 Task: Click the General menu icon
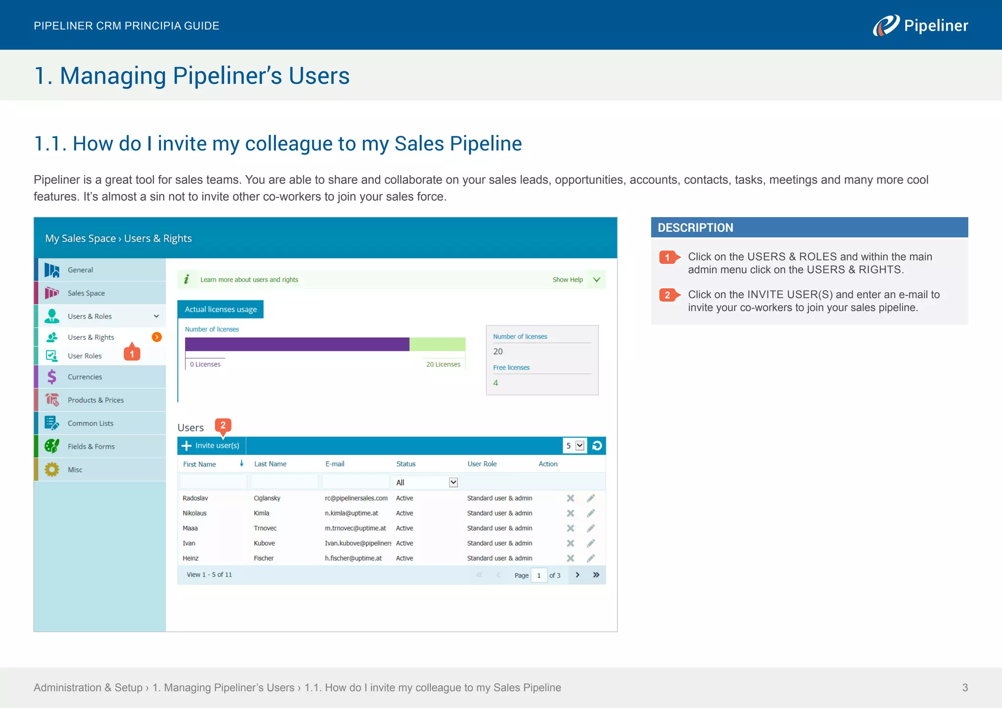coord(52,270)
